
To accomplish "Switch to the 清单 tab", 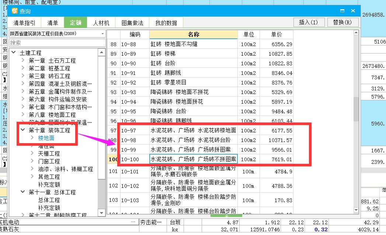I will (x=52, y=23).
